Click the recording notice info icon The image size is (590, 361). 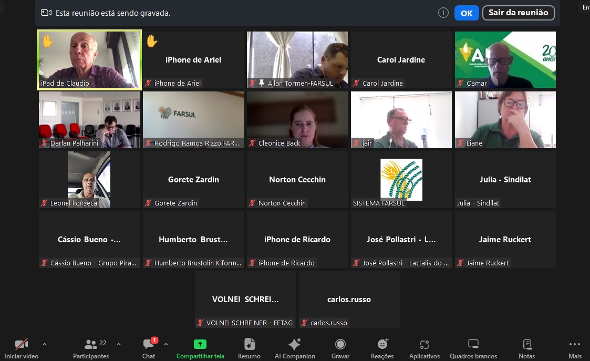click(443, 13)
